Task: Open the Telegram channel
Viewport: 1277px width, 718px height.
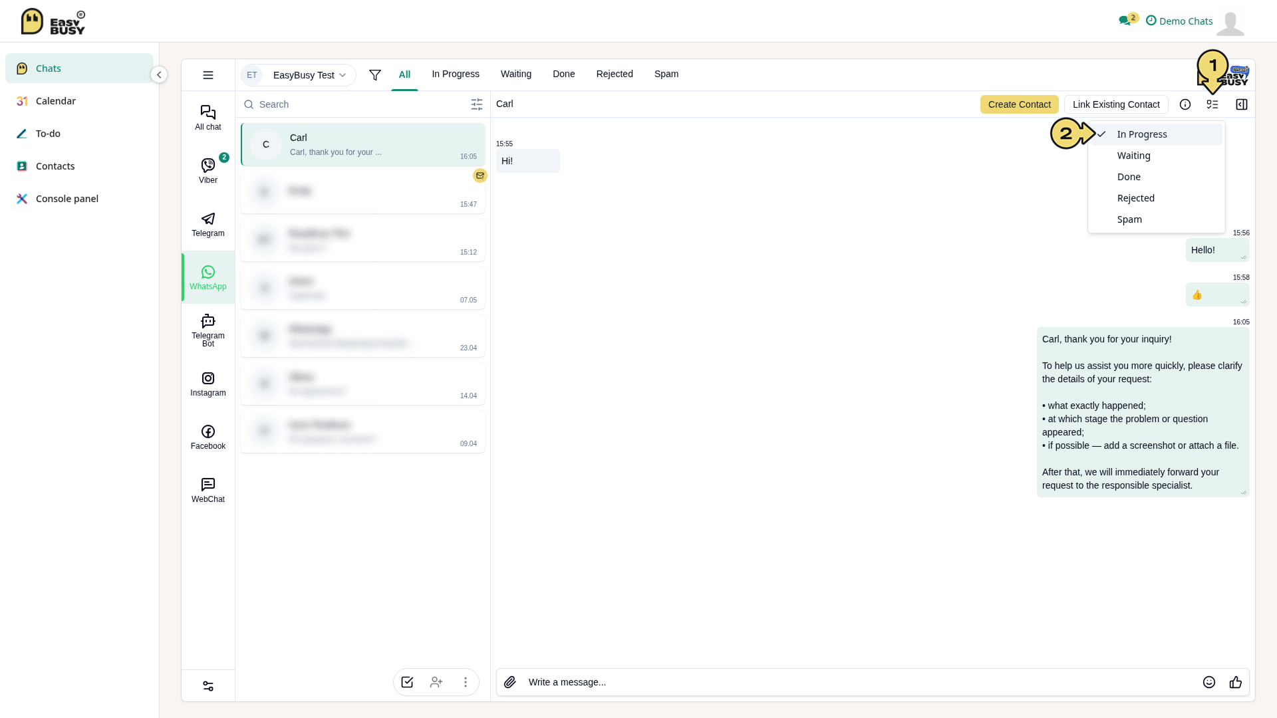Action: point(208,224)
